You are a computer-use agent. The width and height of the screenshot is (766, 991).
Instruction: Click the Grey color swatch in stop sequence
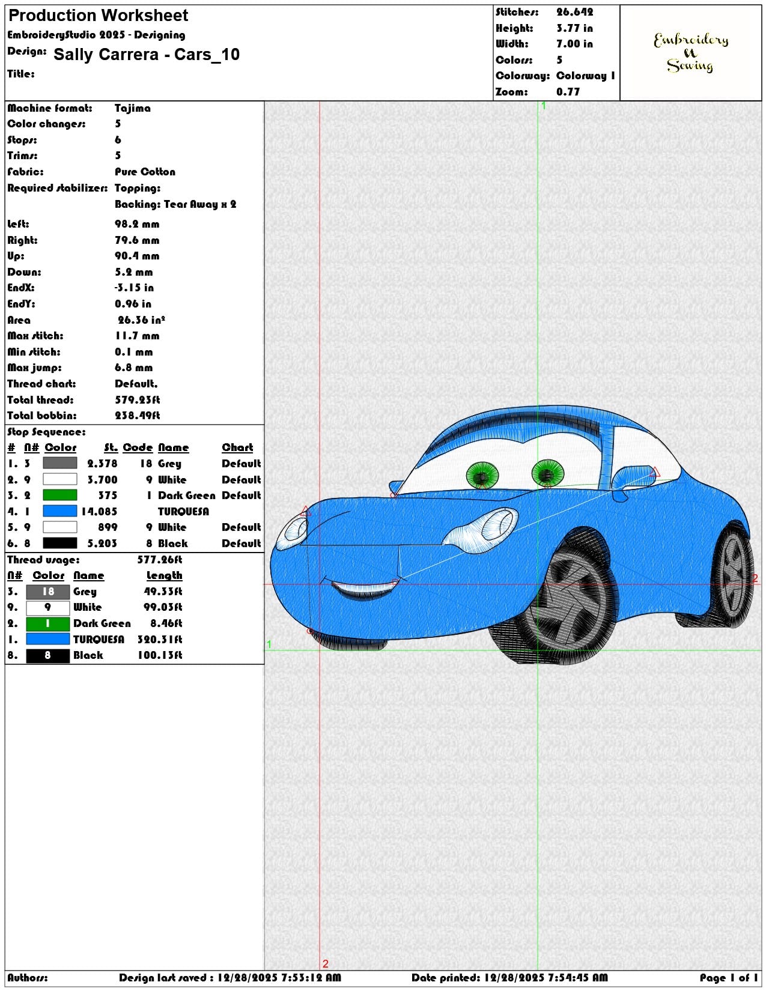click(60, 463)
